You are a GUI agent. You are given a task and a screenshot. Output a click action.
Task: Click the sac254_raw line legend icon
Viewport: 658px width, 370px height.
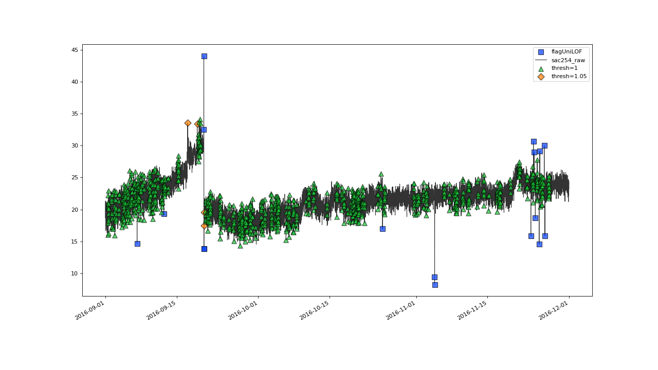pos(541,60)
